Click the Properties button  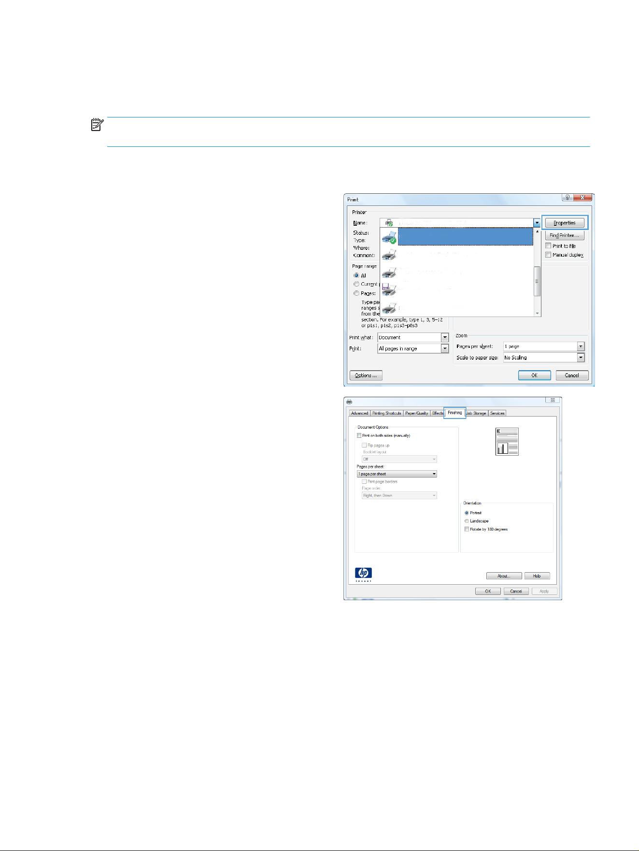click(565, 223)
